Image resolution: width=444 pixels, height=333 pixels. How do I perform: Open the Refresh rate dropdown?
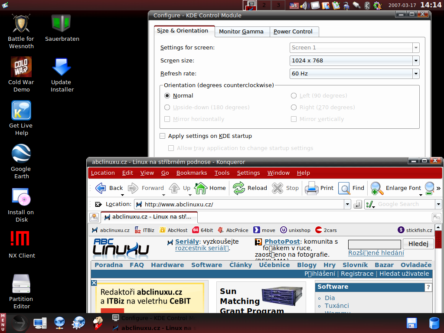coord(354,74)
